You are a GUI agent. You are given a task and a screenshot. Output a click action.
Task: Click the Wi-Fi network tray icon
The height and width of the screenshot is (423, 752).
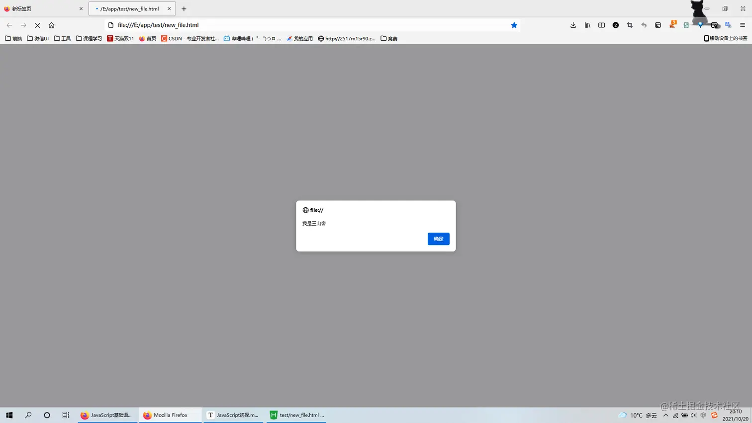[x=675, y=415]
